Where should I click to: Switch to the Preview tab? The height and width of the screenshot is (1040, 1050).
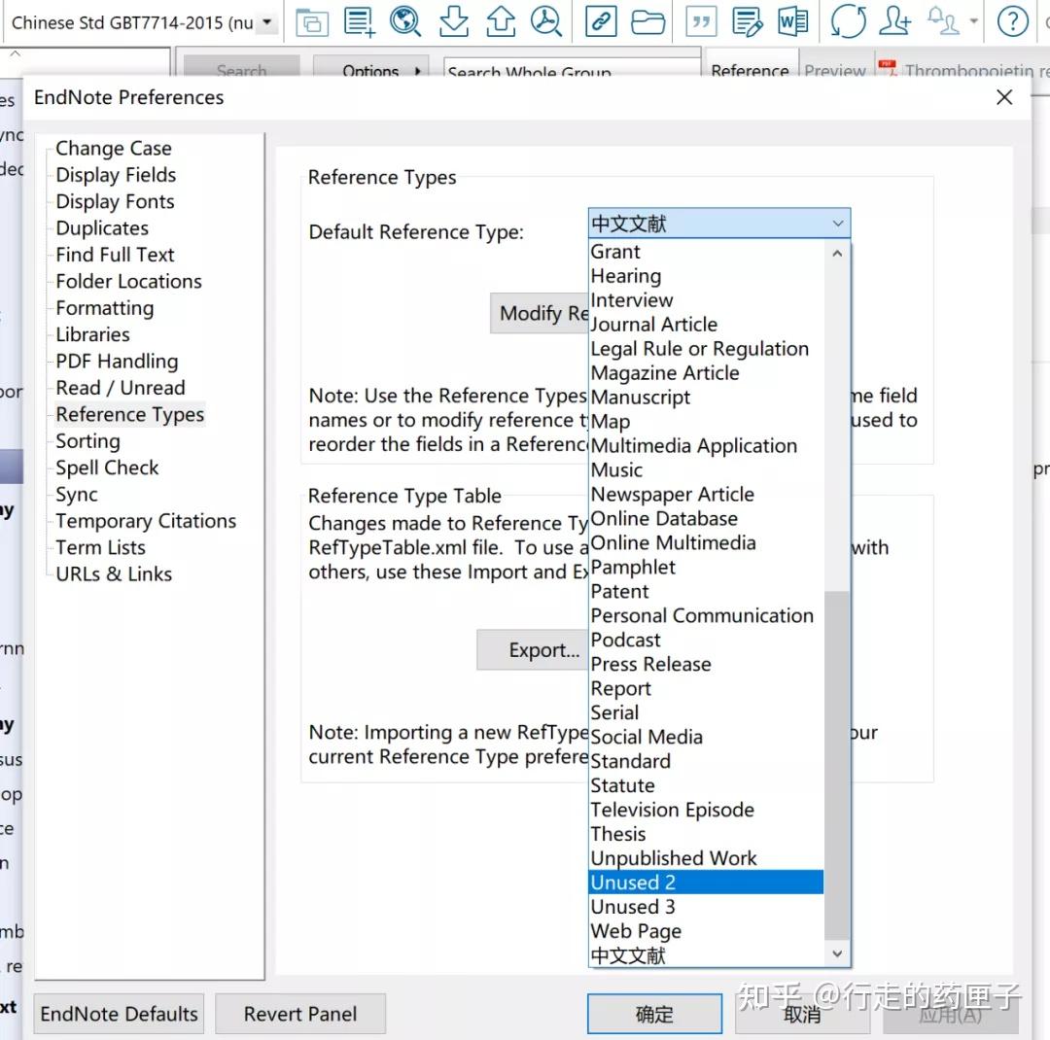click(835, 70)
